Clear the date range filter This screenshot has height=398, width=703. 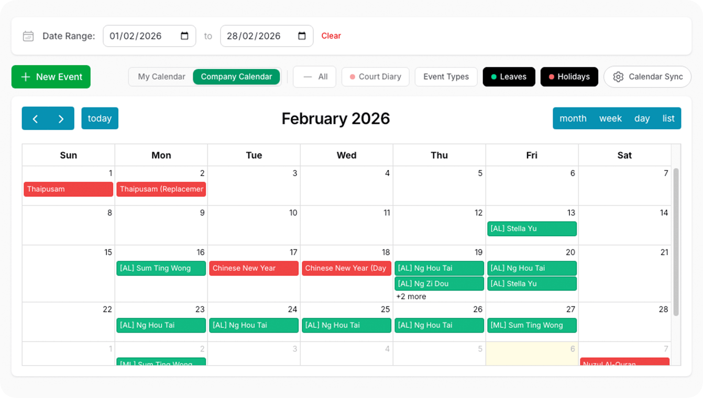(x=331, y=36)
